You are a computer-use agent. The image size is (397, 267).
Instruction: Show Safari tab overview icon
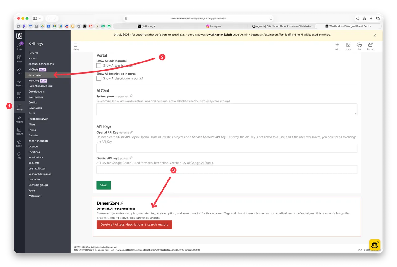coord(378,19)
